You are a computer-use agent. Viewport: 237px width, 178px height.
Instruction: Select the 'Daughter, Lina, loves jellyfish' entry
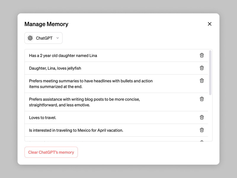point(55,68)
